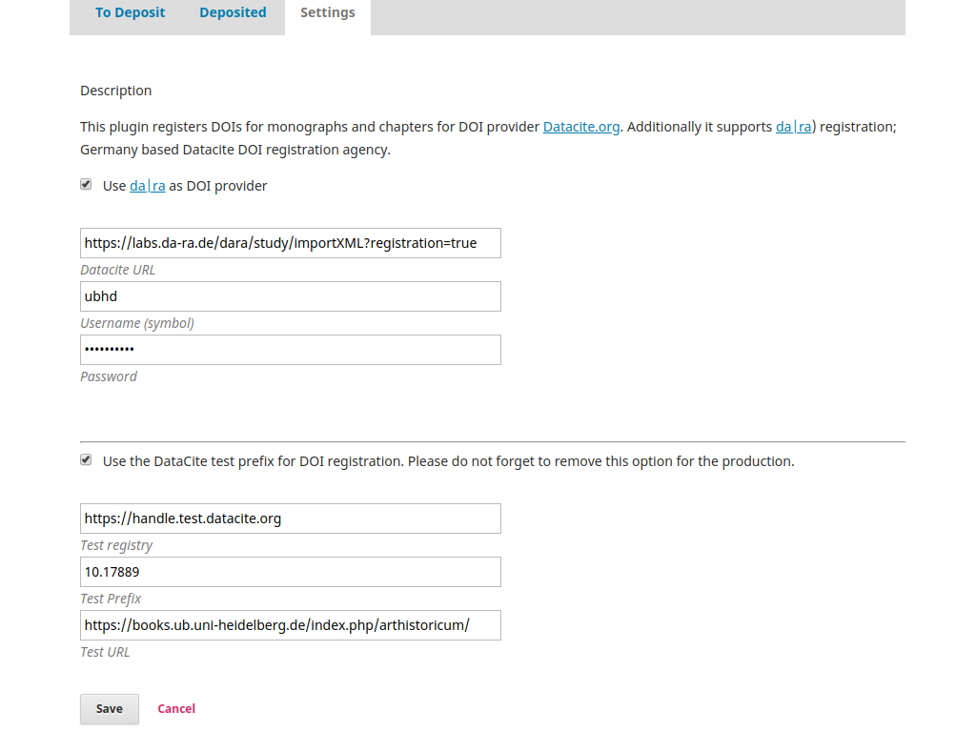Open the Datacite.org link
Image resolution: width=976 pixels, height=732 pixels.
[581, 127]
